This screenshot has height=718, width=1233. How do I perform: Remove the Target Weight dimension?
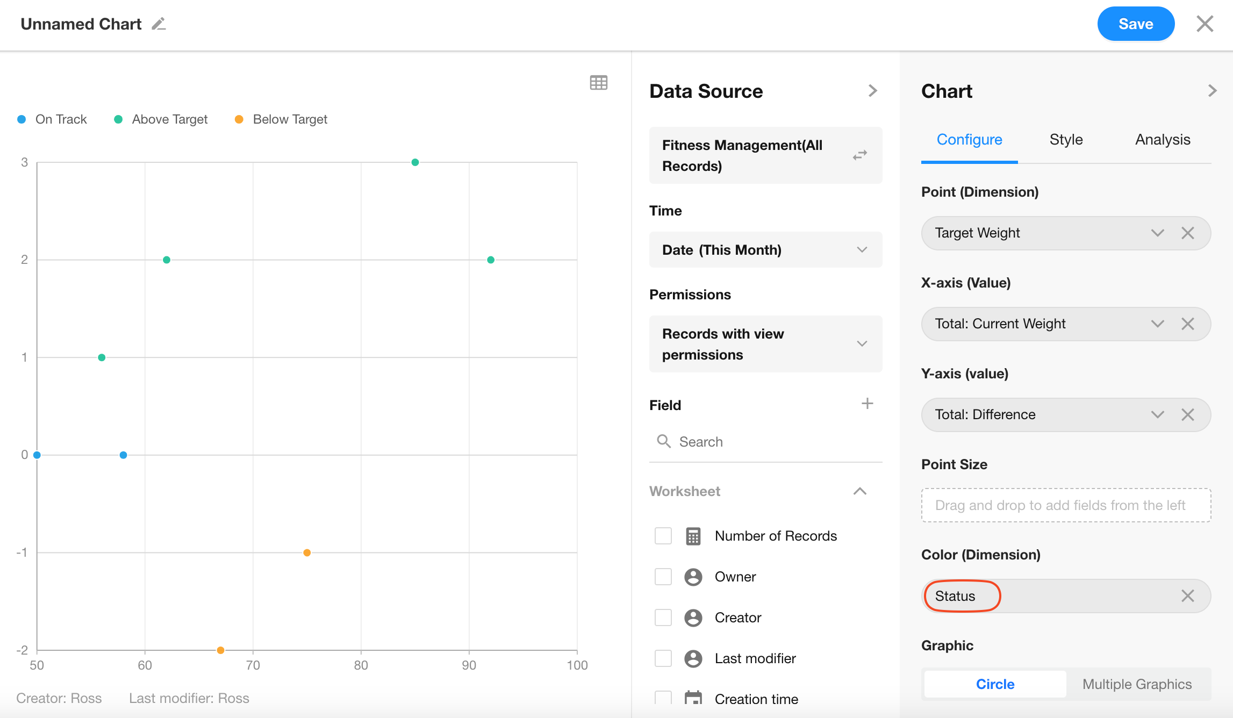1187,233
